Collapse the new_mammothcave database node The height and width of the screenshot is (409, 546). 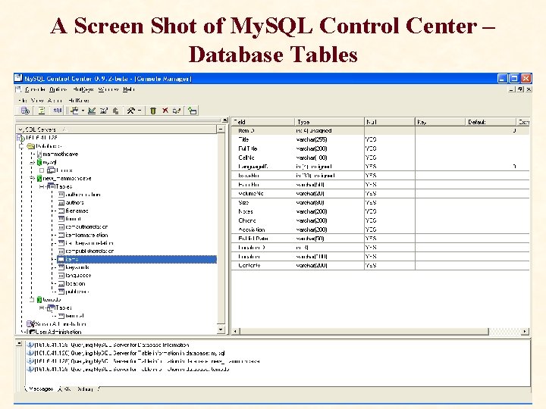(32, 179)
